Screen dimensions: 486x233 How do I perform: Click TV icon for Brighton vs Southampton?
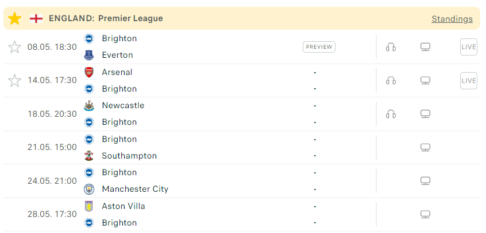[425, 147]
